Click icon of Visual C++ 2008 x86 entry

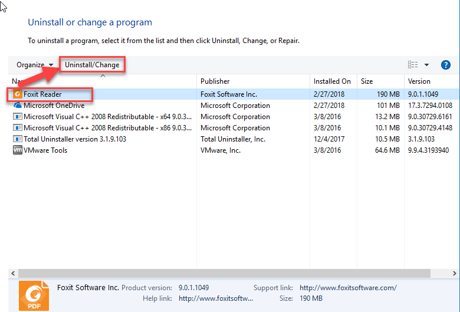coord(18,127)
